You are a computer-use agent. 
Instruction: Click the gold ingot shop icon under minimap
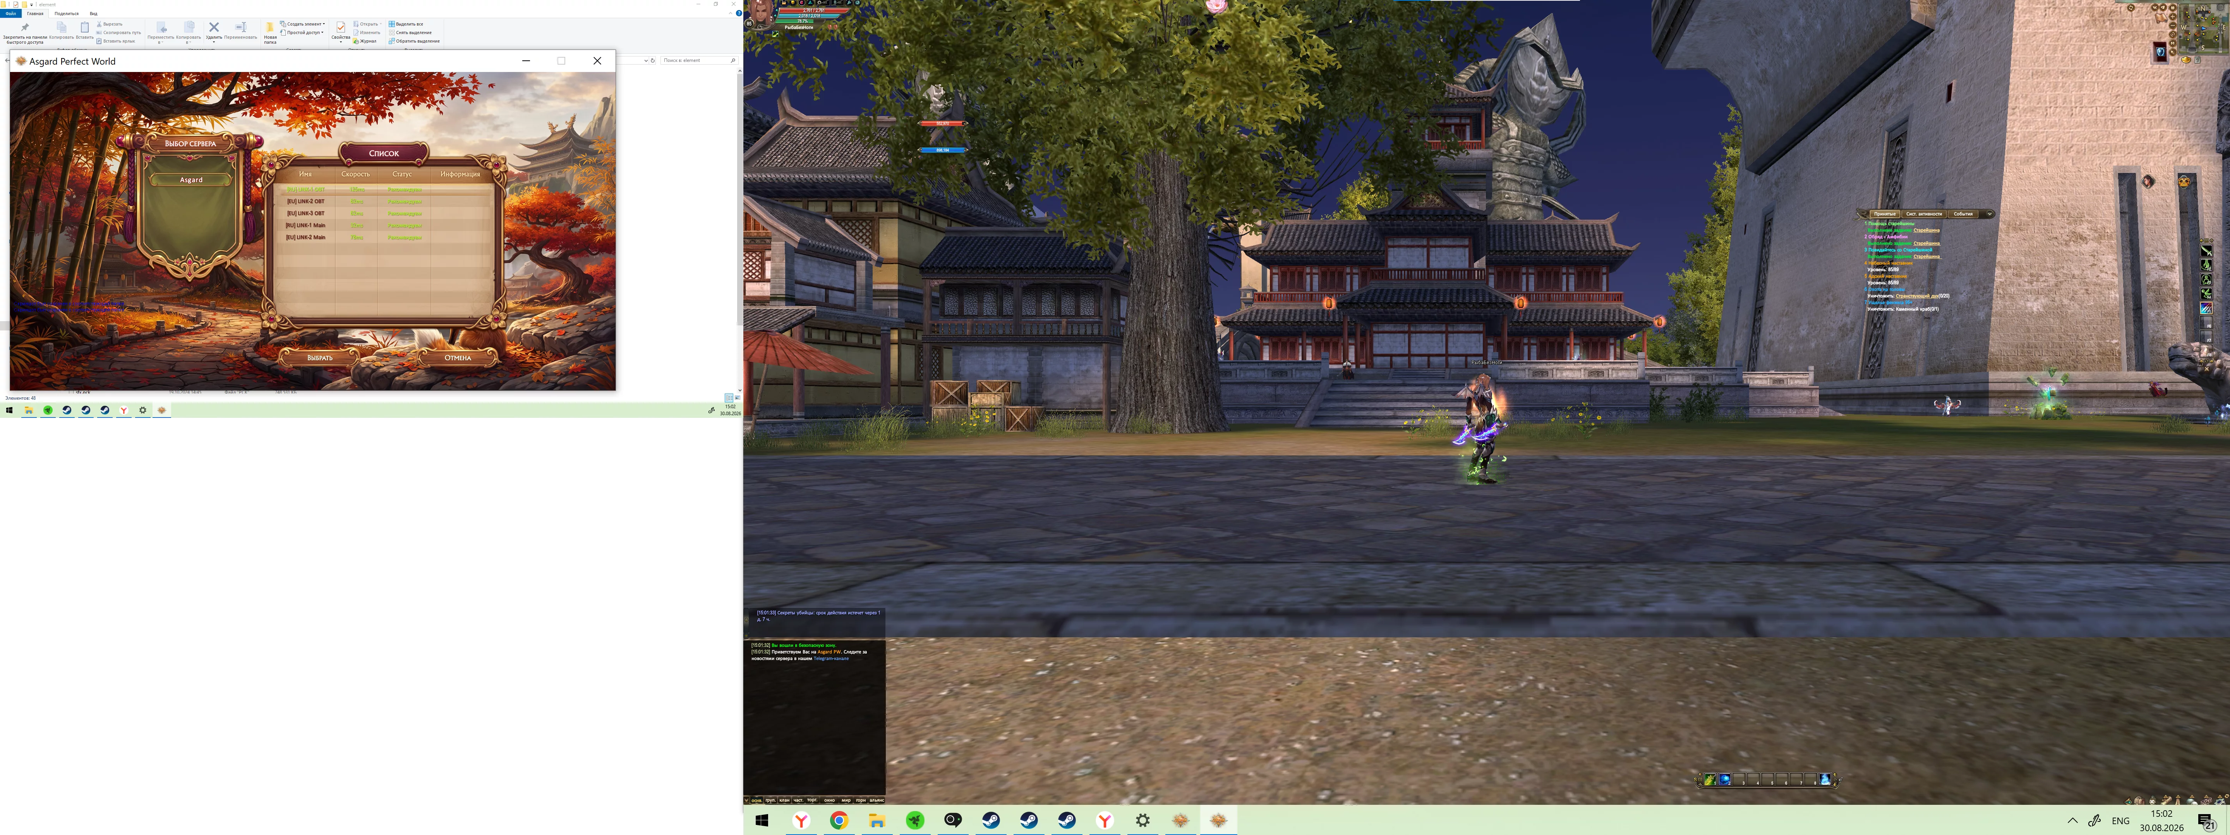tap(2186, 60)
